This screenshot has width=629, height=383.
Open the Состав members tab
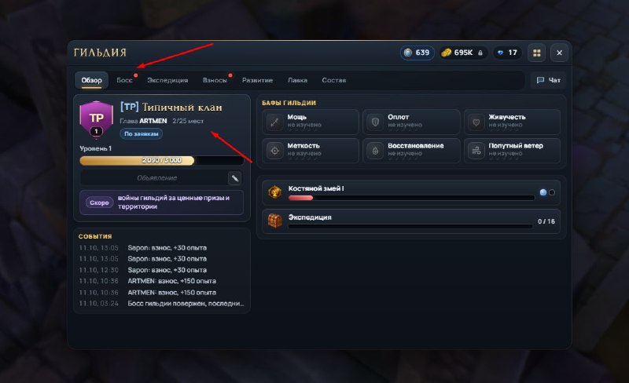(333, 80)
